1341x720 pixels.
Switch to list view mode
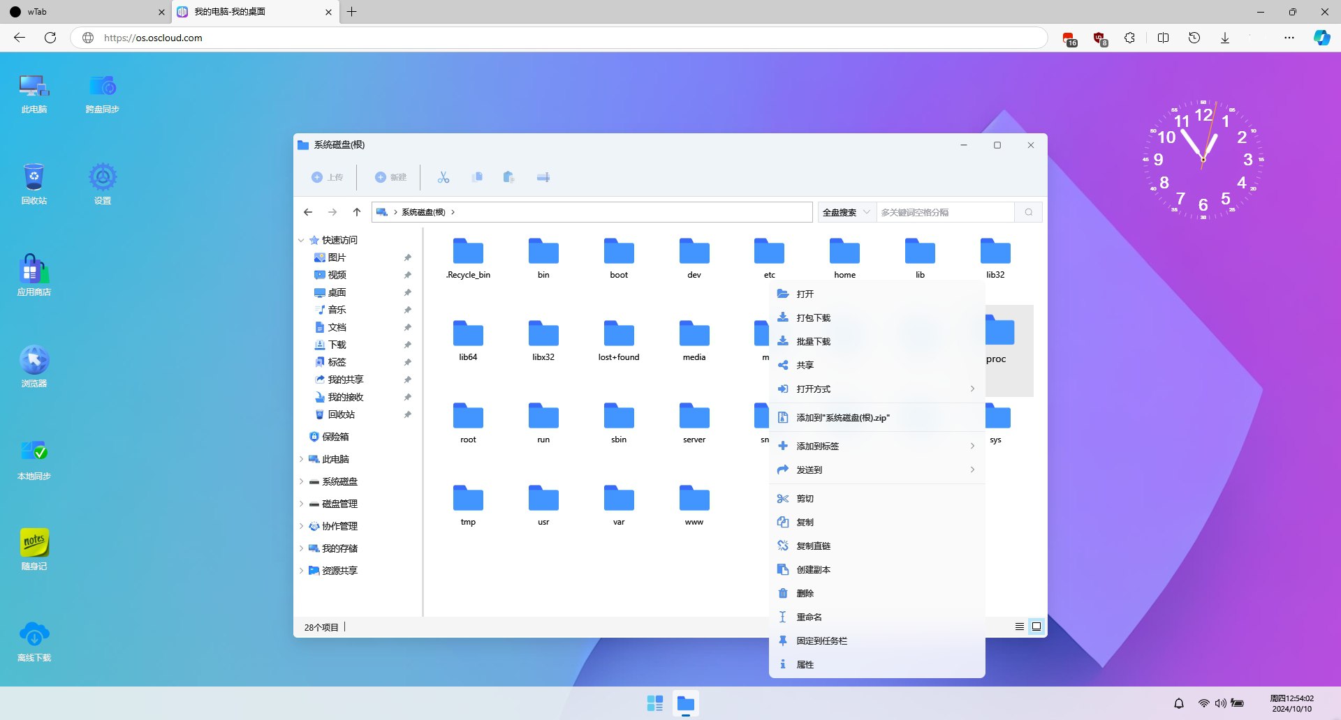point(1020,627)
